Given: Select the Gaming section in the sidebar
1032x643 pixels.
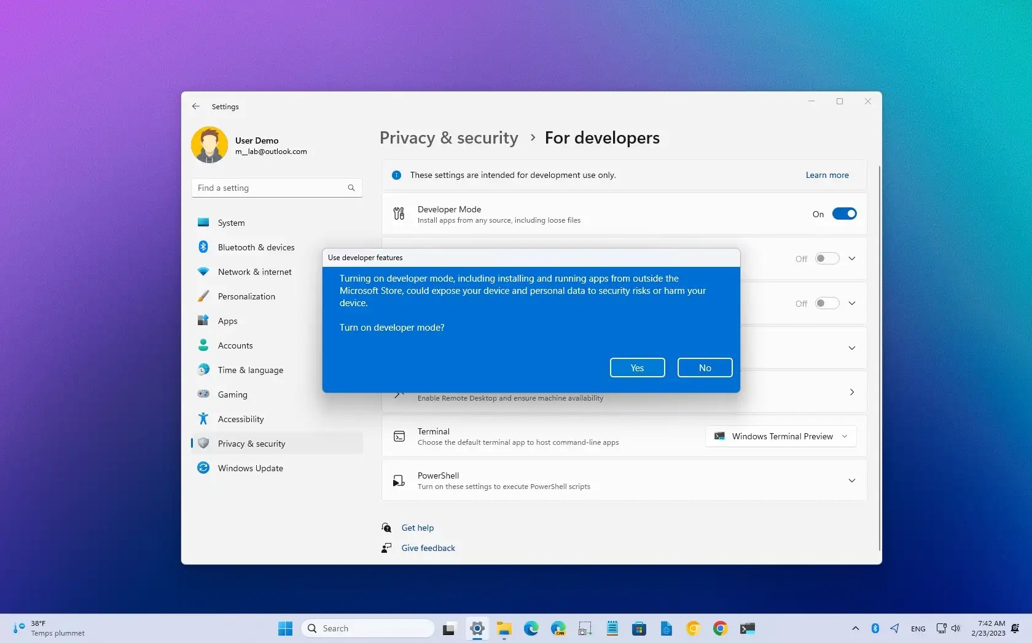Looking at the screenshot, I should click(231, 395).
